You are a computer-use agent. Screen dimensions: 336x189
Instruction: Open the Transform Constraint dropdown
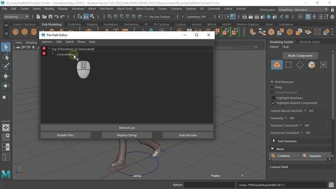click(x=302, y=133)
